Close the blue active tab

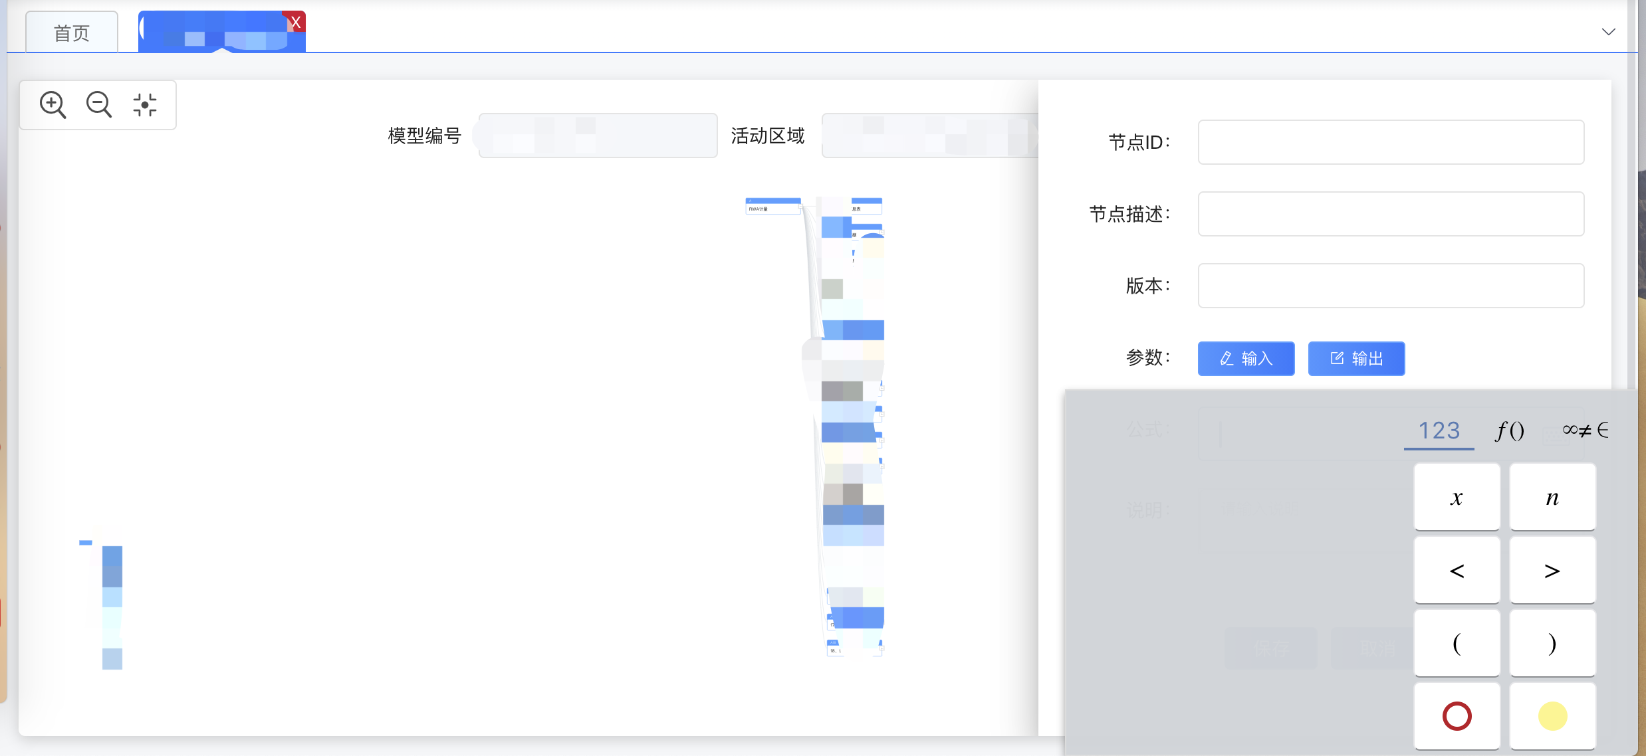point(296,22)
